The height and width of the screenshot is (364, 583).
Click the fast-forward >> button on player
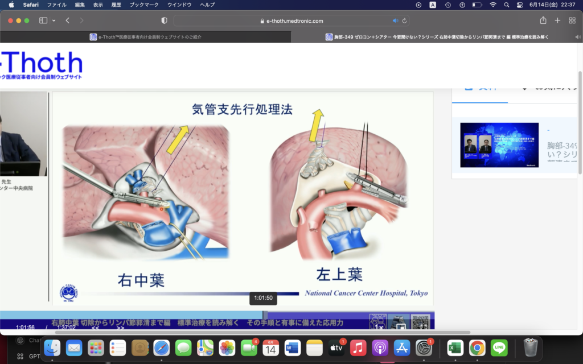pos(120,327)
